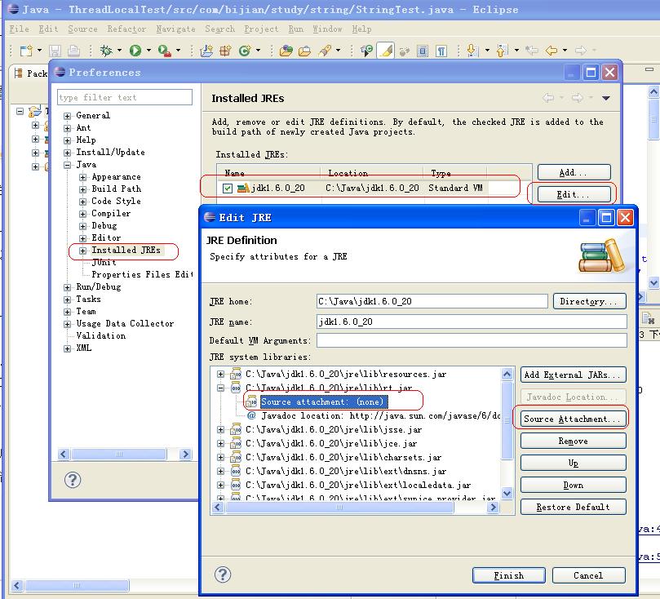Expand the resources.jar library entry

tap(220, 374)
